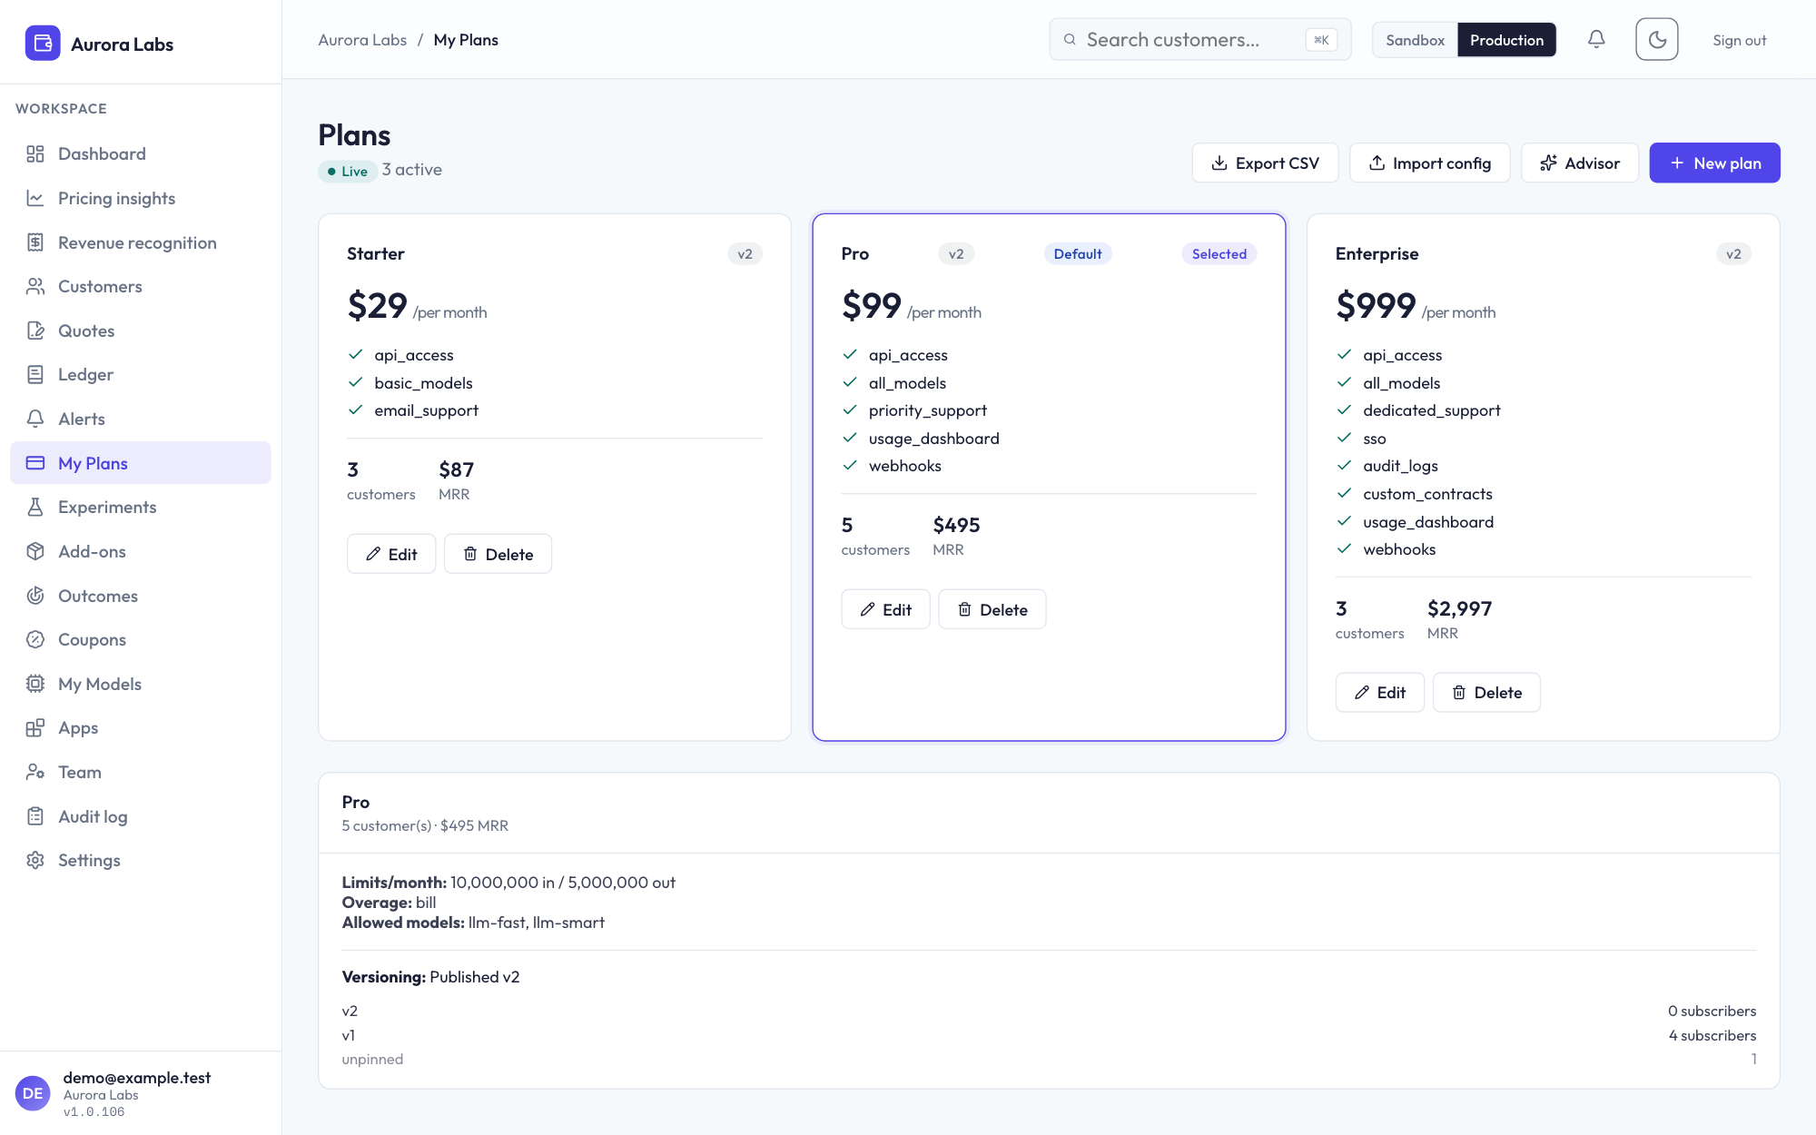Delete the Pro plan
Viewport: 1816px width, 1135px height.
click(992, 609)
